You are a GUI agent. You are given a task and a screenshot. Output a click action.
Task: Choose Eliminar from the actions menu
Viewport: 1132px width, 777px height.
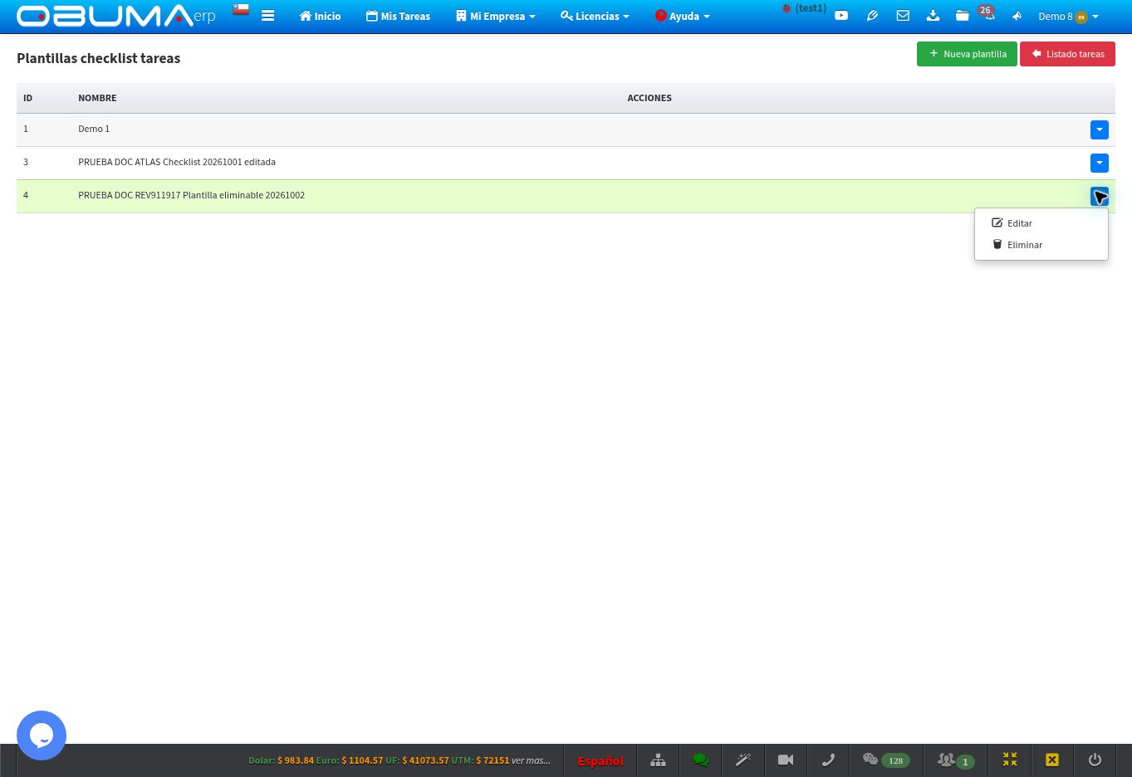[x=1041, y=245]
